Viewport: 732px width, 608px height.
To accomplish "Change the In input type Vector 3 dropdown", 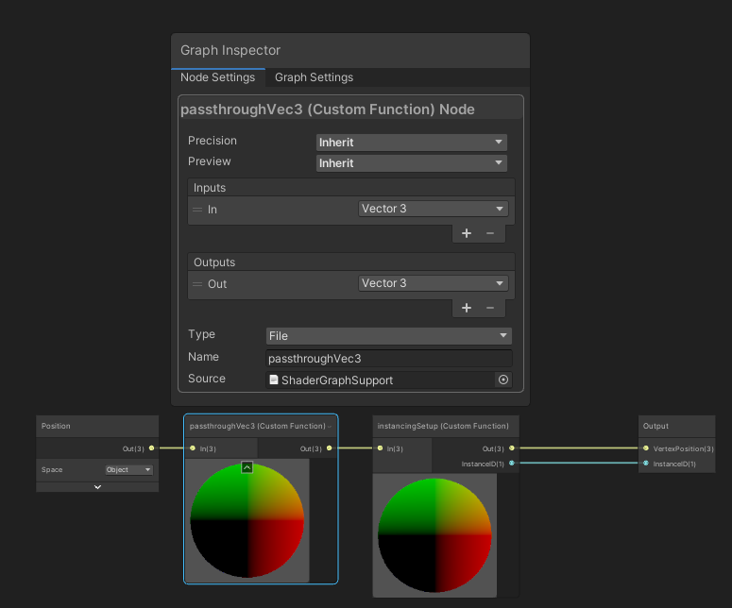I will click(434, 209).
